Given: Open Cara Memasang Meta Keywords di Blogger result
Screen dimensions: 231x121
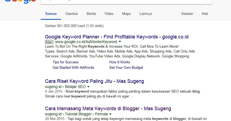Looking at the screenshot, I should (x=108, y=109).
